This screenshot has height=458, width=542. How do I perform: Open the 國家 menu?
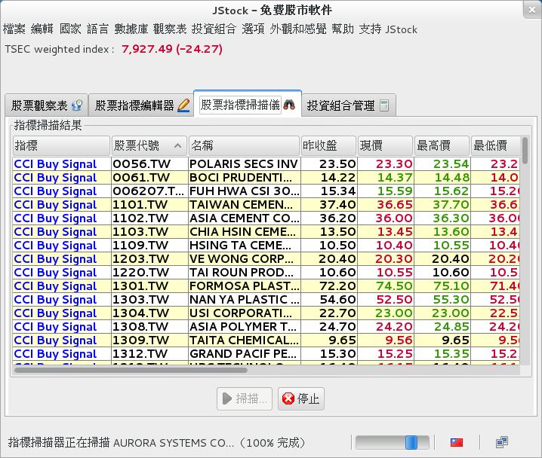point(70,29)
